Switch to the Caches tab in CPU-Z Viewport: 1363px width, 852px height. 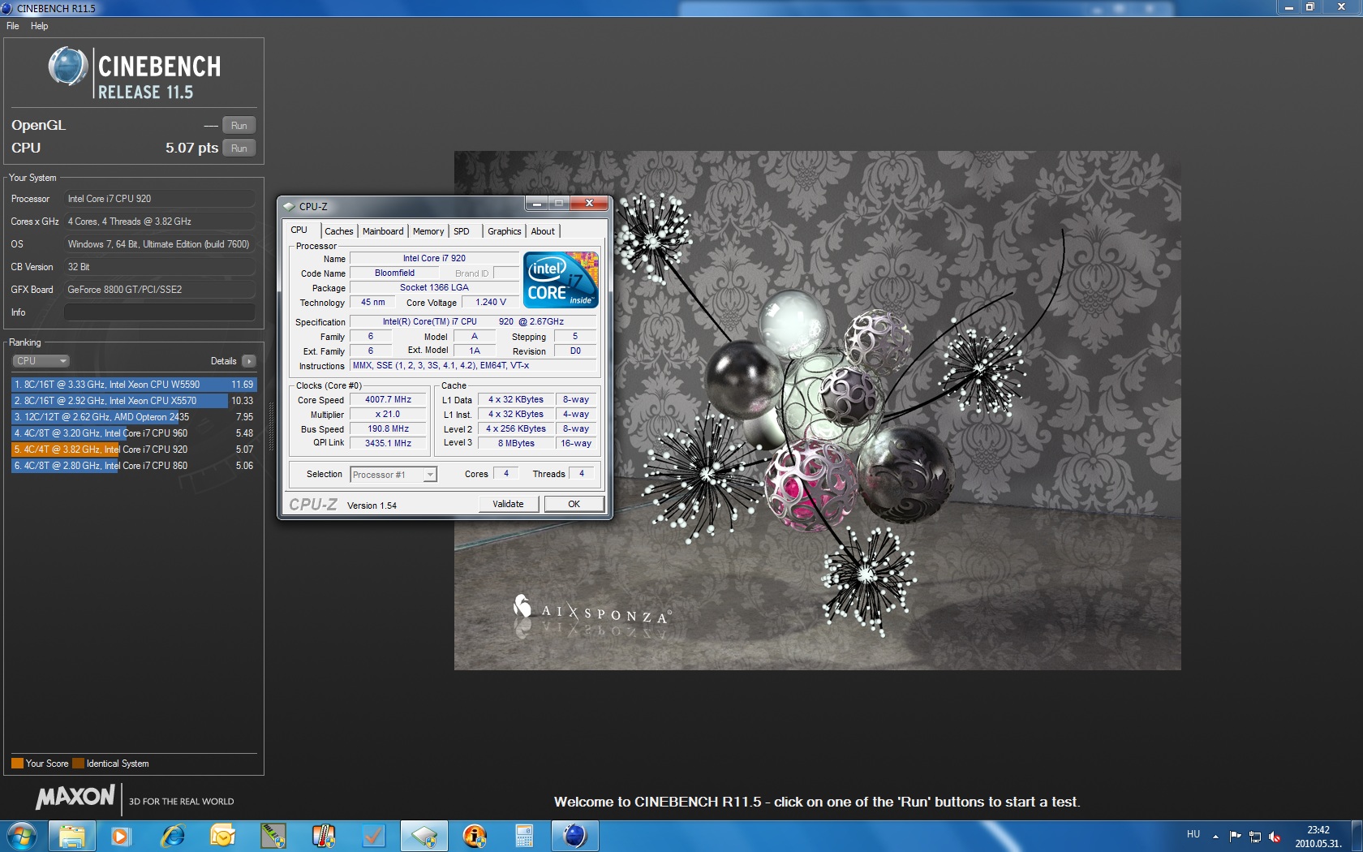tap(339, 231)
